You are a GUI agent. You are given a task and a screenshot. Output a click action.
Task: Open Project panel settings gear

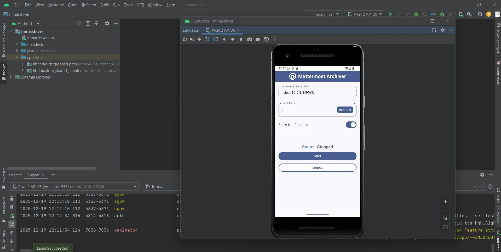(x=107, y=23)
